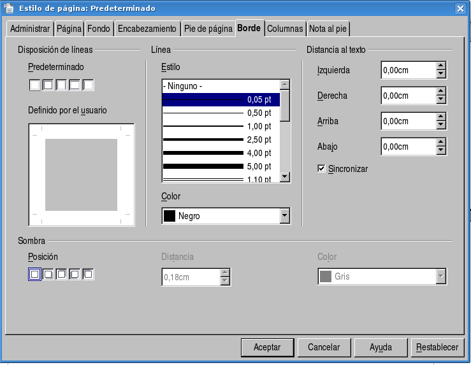Open the line Color dropdown showing Negro
The image size is (471, 365).
tap(284, 217)
